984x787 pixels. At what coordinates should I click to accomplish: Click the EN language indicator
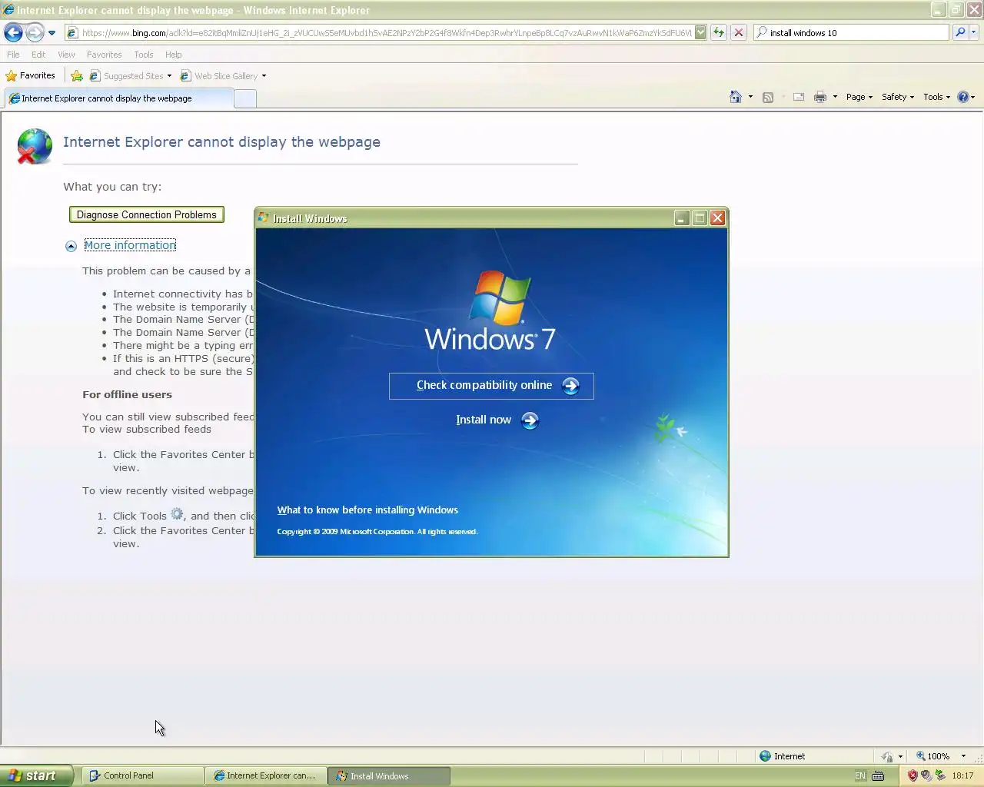[860, 775]
